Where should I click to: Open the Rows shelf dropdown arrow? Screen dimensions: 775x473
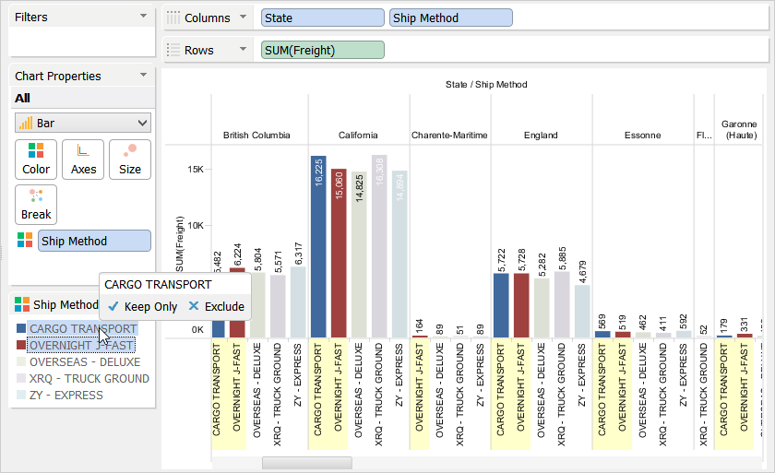[243, 50]
